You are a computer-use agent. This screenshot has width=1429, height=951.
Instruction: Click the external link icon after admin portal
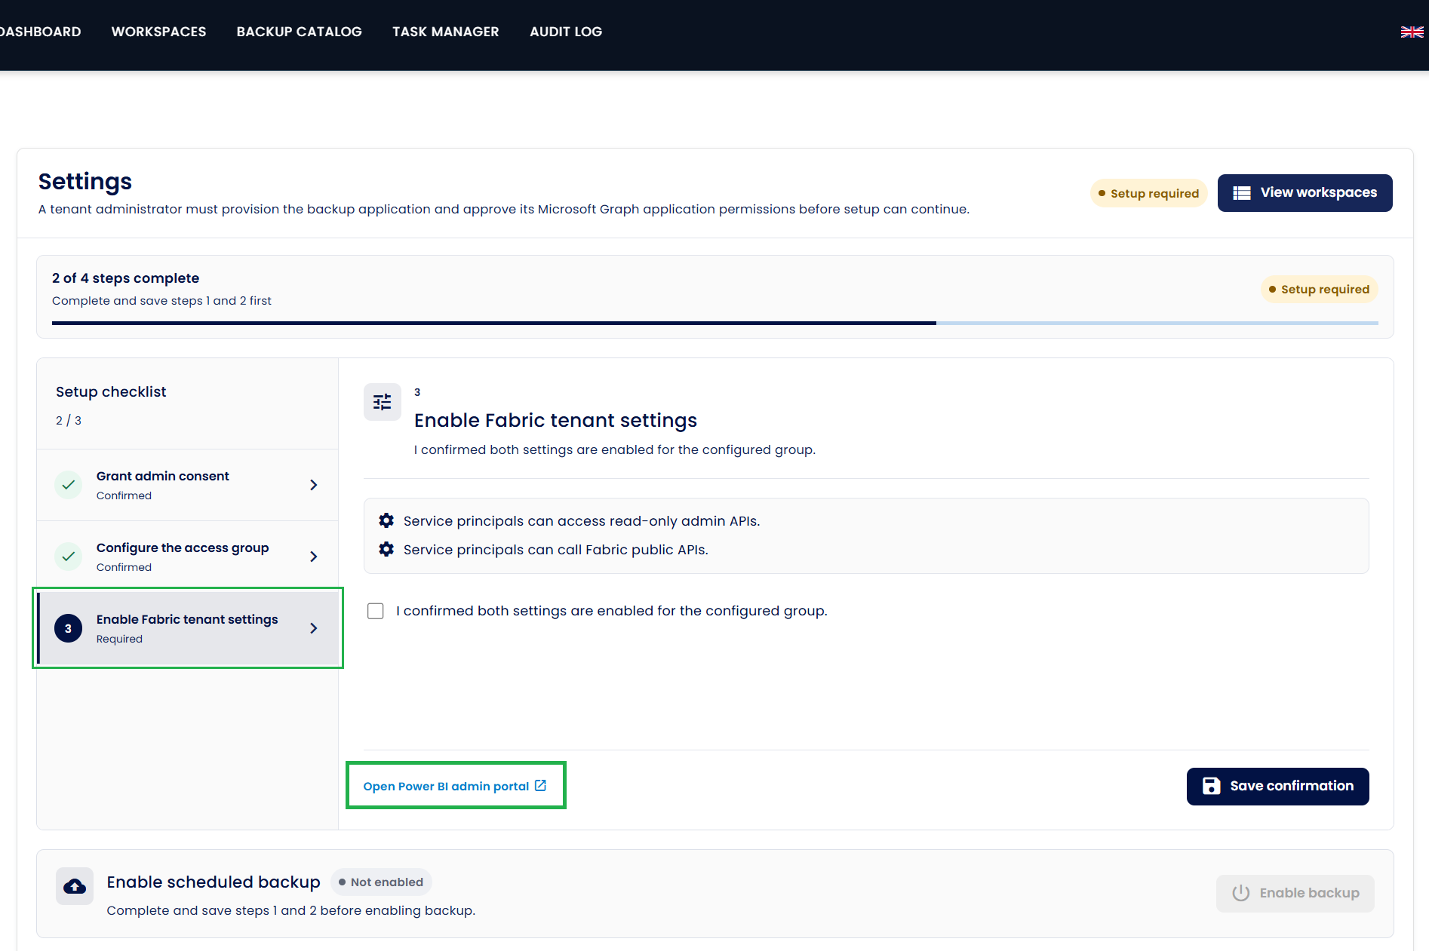[x=540, y=785]
